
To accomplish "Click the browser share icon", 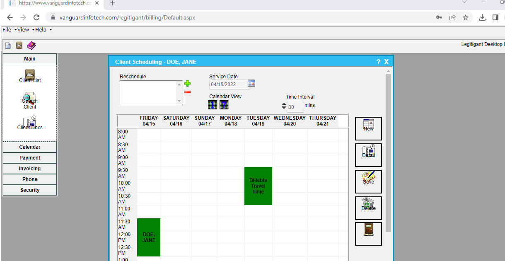I will pyautogui.click(x=452, y=17).
